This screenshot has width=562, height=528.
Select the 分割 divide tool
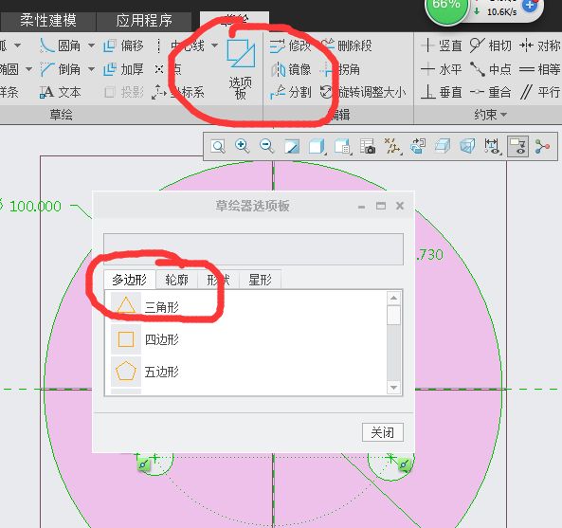[291, 92]
